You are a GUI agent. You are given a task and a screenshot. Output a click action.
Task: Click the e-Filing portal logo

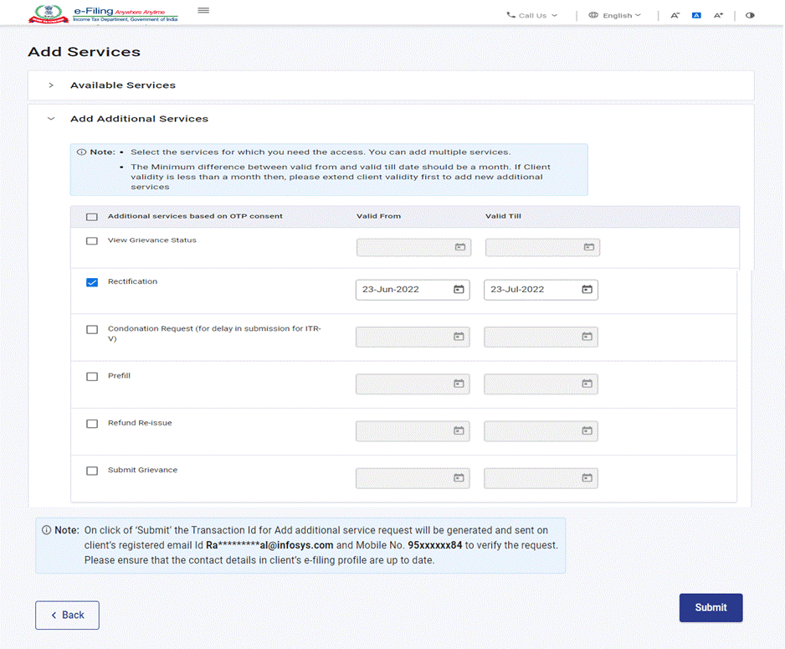pos(103,13)
